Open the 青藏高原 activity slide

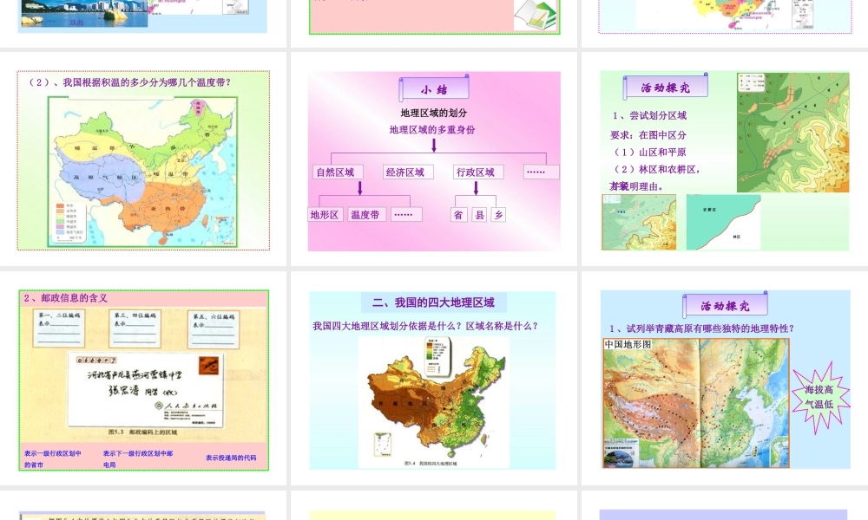click(x=725, y=379)
